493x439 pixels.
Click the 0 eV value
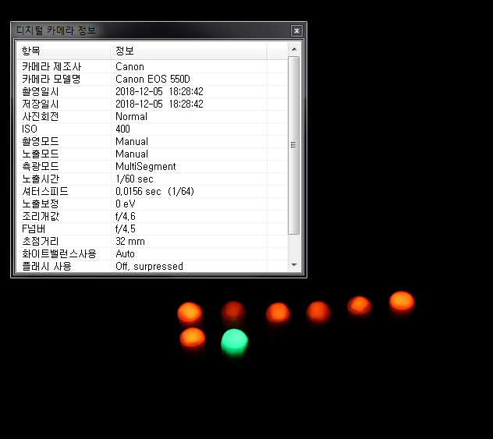tap(125, 204)
